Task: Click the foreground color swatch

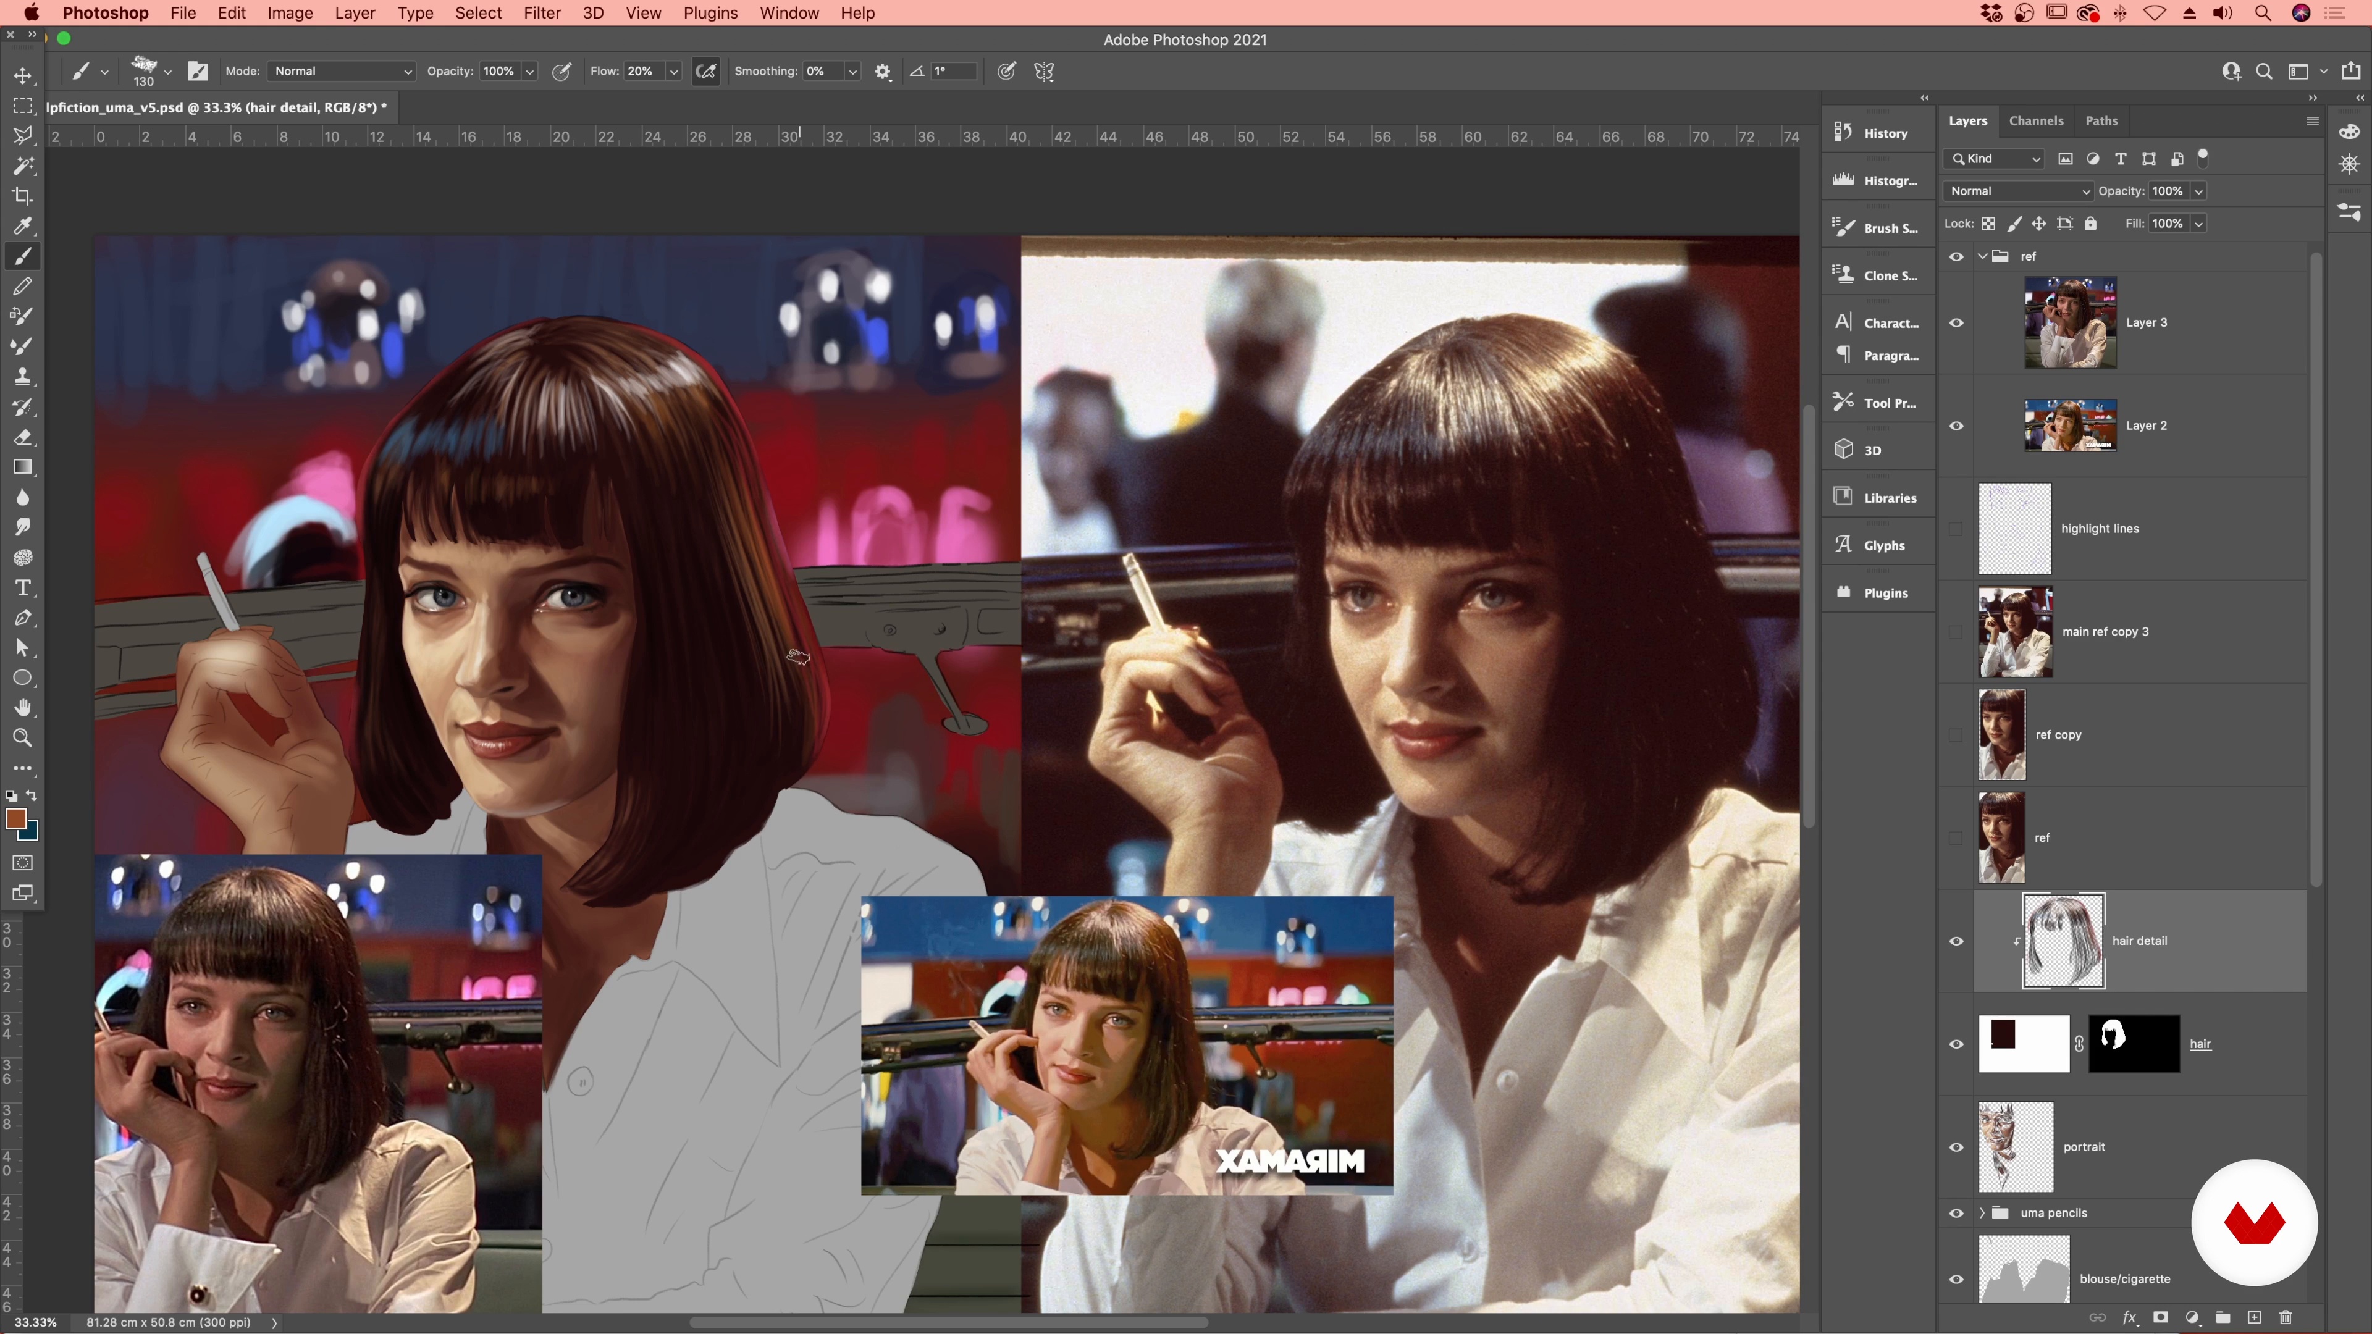Action: 15,818
